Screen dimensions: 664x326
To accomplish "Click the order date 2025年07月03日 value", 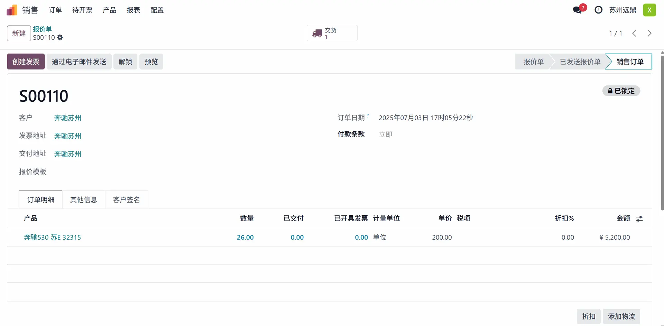I will click(426, 118).
